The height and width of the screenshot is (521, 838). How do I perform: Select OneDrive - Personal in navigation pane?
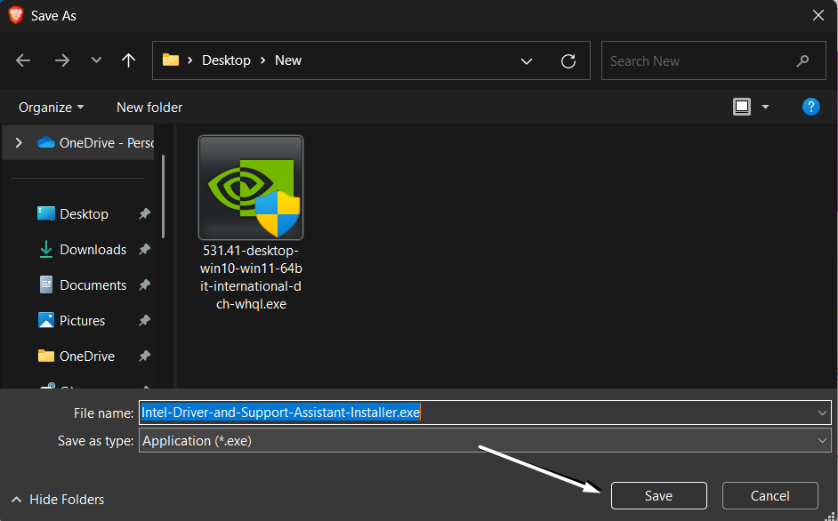coord(96,142)
